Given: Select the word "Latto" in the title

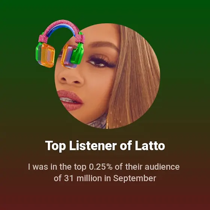Looking at the screenshot, I should click(x=150, y=145).
